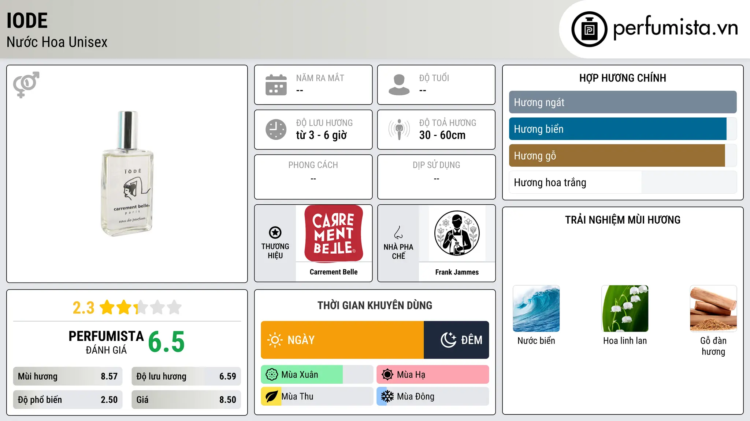Click the autumn leaf season icon

[271, 397]
